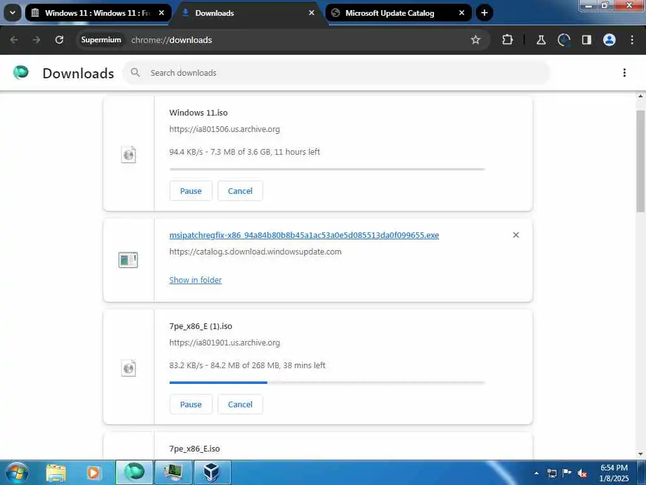Click the Search downloads field
The image size is (646, 485).
pyautogui.click(x=336, y=73)
